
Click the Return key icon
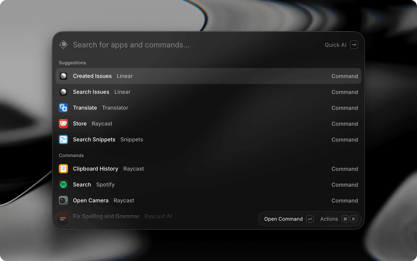(x=310, y=219)
